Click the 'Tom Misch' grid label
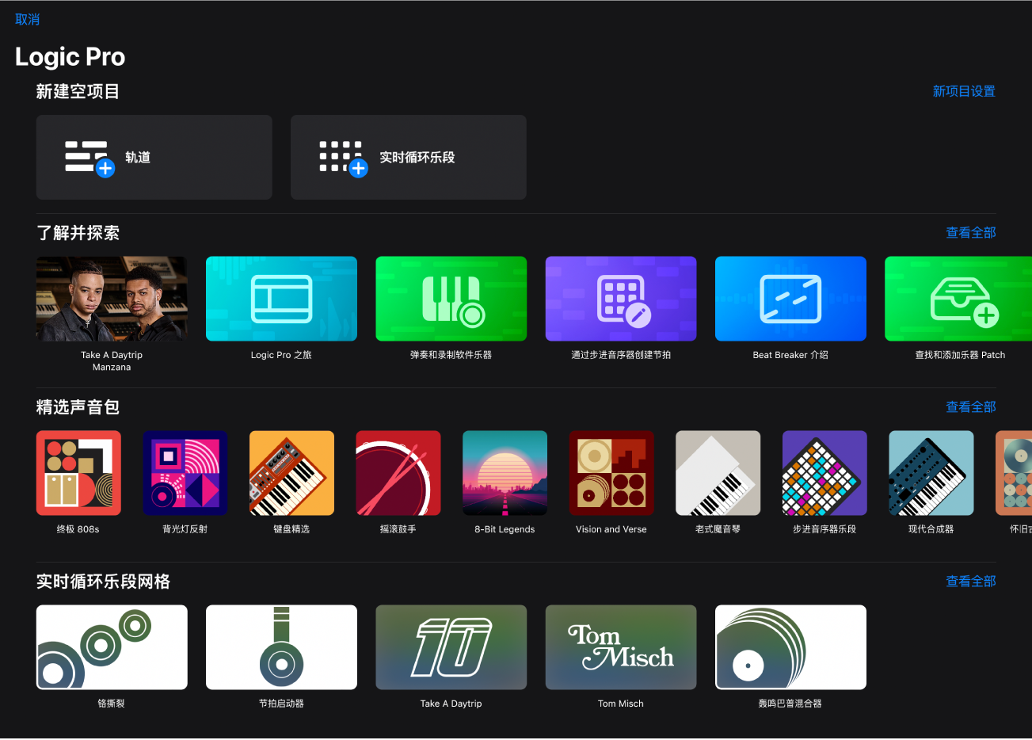This screenshot has height=740, width=1032. pos(621,704)
